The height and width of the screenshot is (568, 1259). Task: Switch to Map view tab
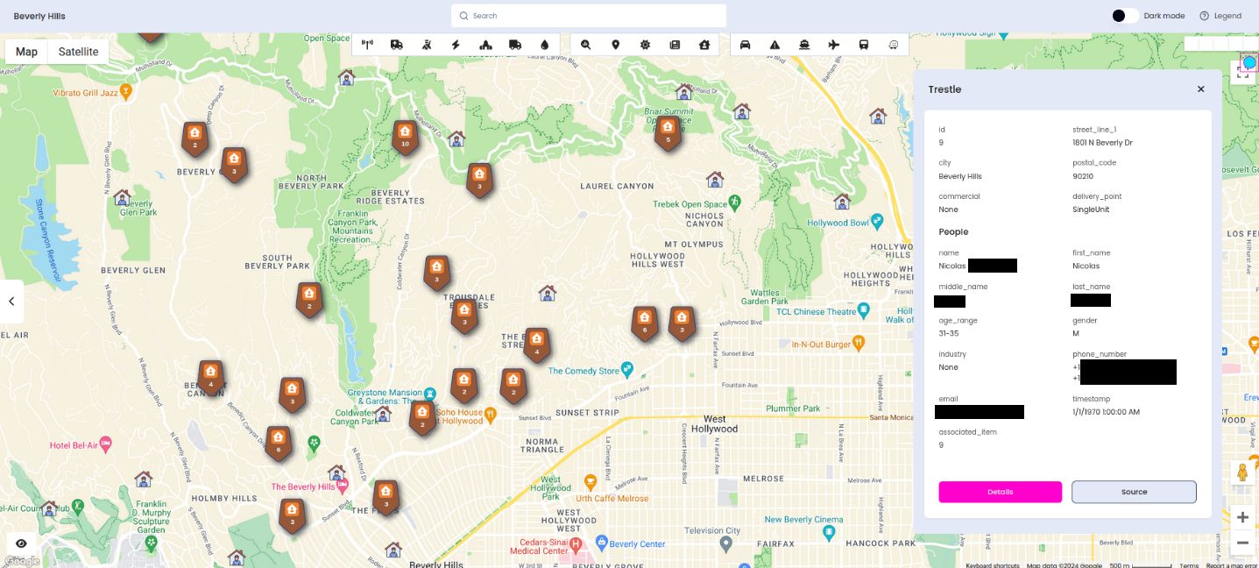point(26,52)
